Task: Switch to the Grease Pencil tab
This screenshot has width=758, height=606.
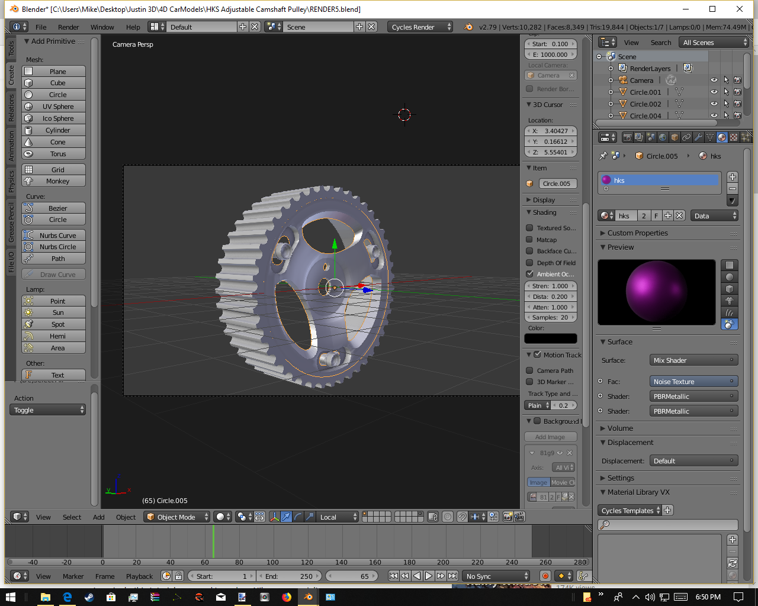Action: [11, 222]
